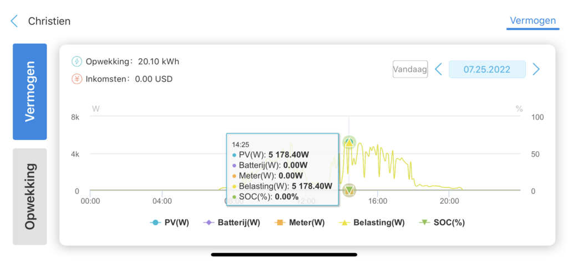Viewport: 568px width, 262px height.
Task: Click the yellow triangle marker on chart
Action: 349,142
